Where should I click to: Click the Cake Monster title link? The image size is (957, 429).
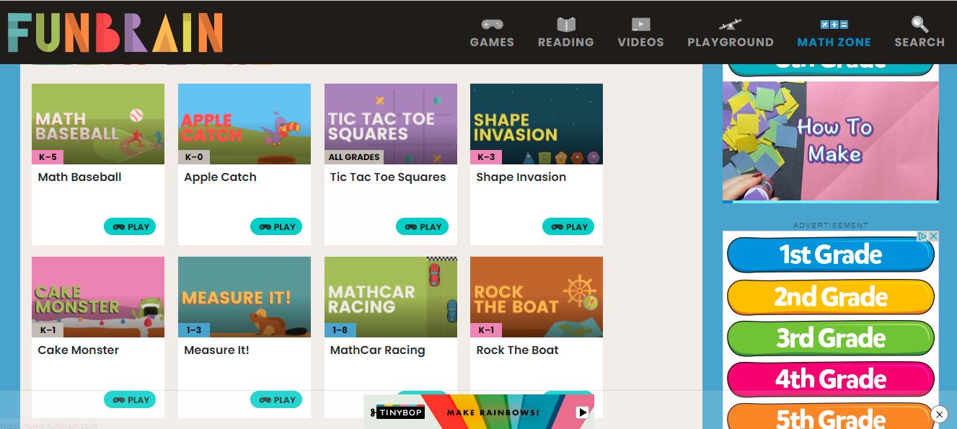tap(78, 350)
